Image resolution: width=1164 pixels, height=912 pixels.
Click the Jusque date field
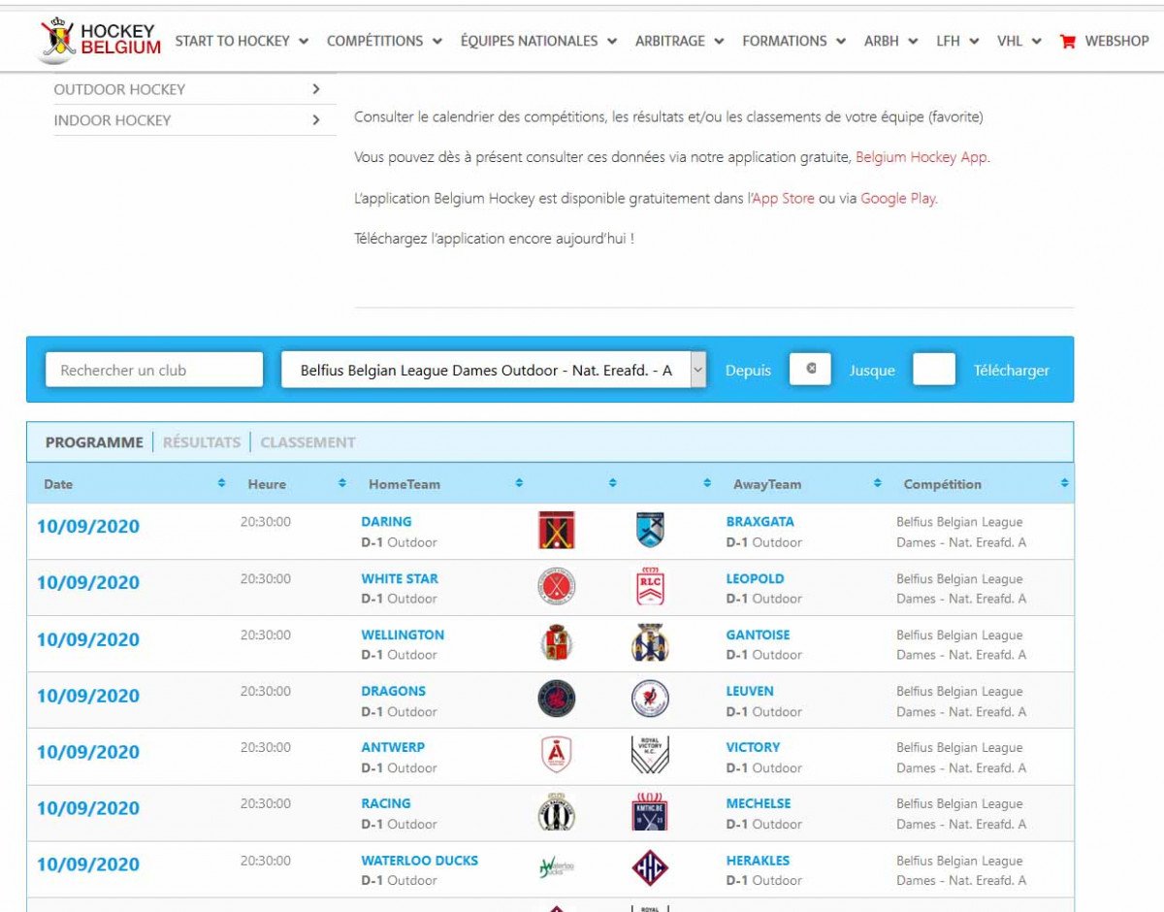coord(934,370)
